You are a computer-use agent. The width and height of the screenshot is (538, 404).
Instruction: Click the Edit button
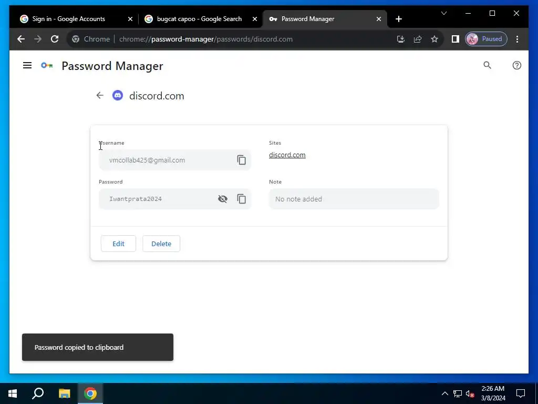tap(118, 244)
